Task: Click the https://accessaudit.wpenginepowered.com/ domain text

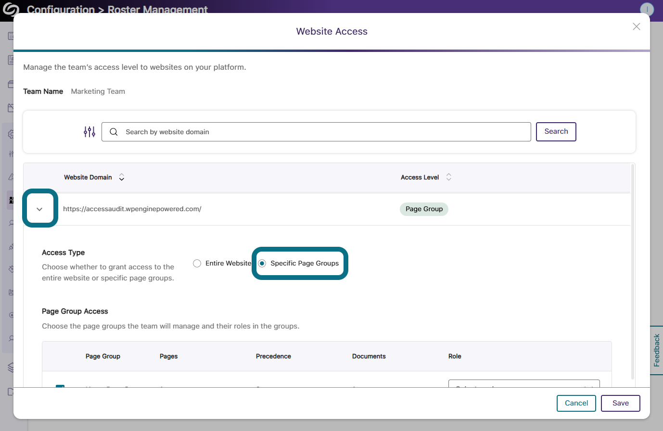Action: 132,209
